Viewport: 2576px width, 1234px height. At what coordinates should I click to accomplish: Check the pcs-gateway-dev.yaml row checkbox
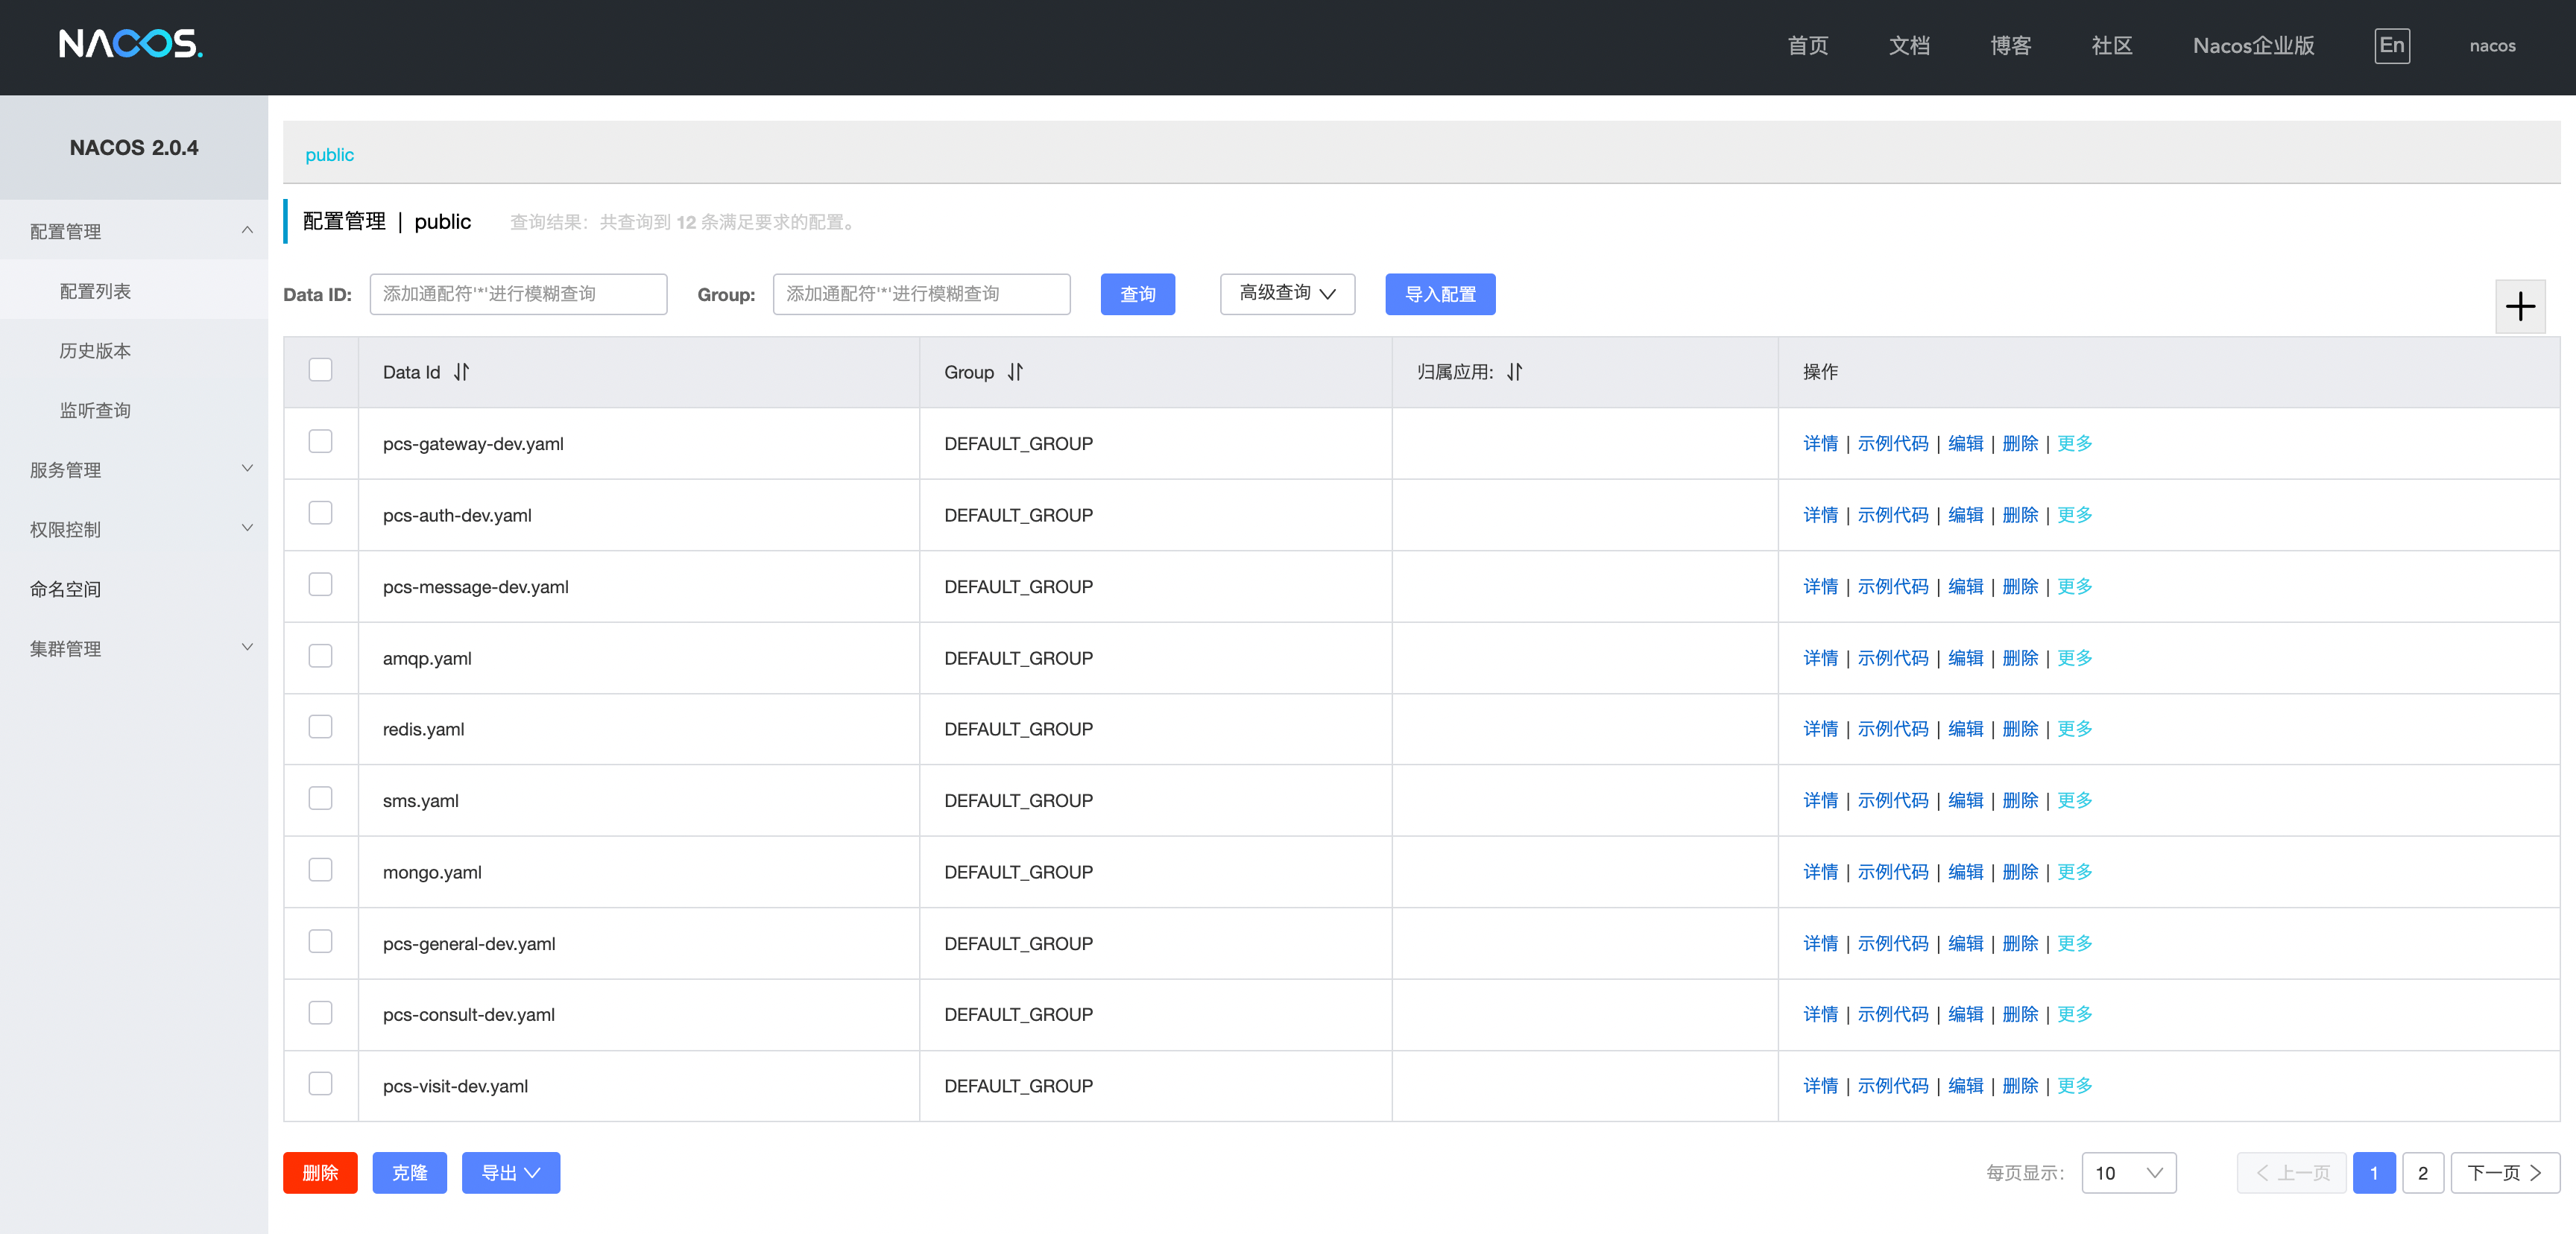point(320,442)
